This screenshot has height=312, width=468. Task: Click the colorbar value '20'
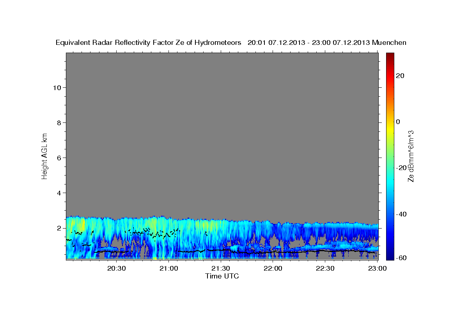[400, 76]
